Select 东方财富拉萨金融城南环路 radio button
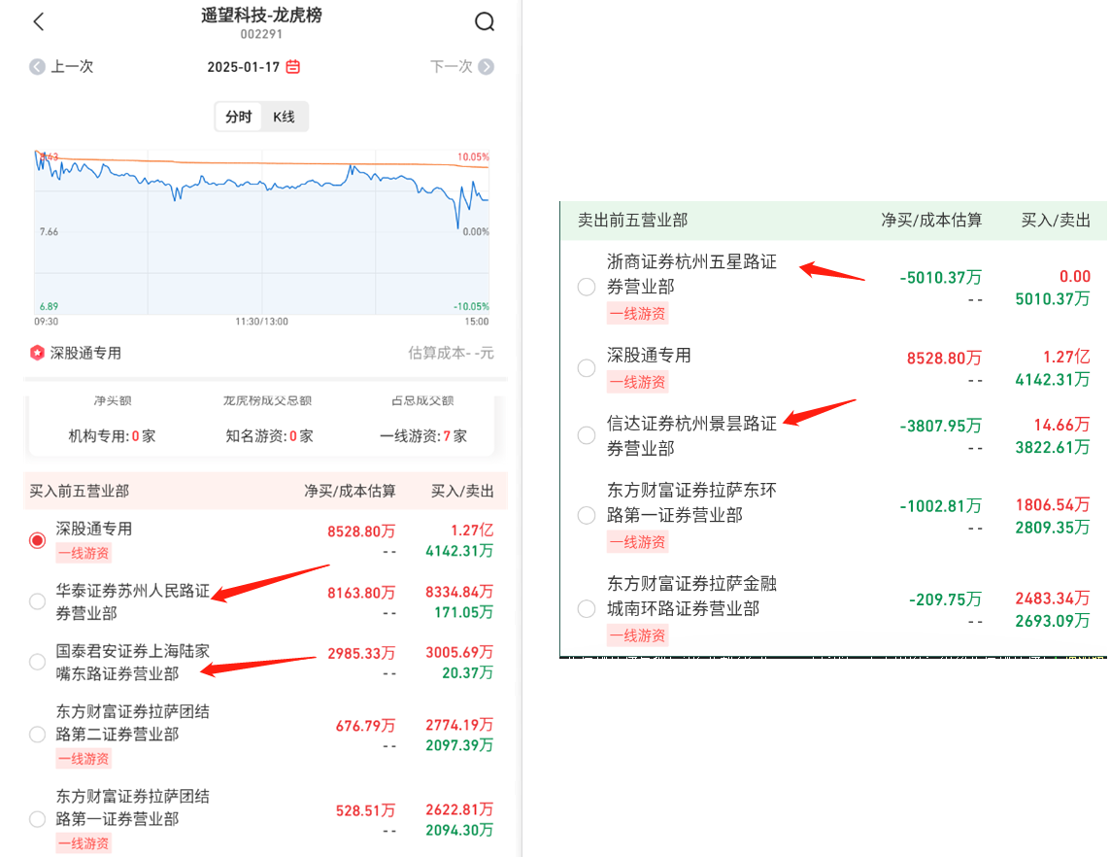 [x=587, y=609]
